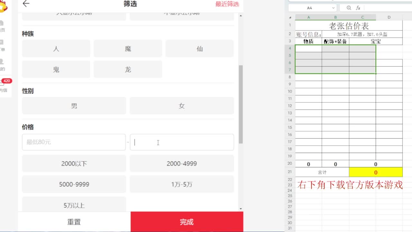Image resolution: width=412 pixels, height=232 pixels.
Task: Open 最近筛选 recent filters link
Action: 227,4
